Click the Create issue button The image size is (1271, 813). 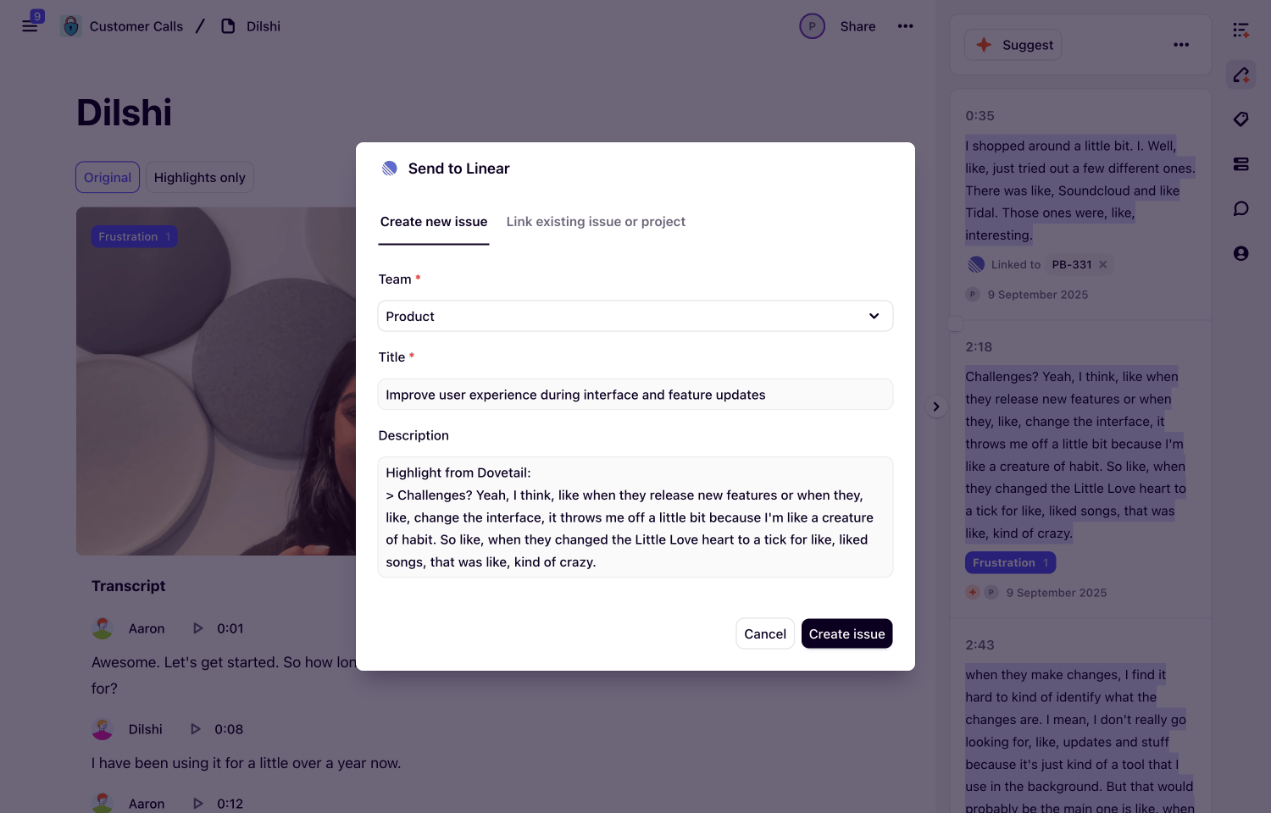pyautogui.click(x=846, y=633)
